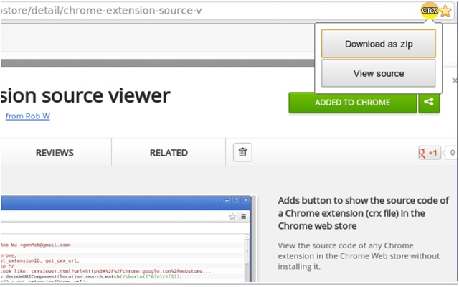
Task: Switch to the Related tab
Action: tap(169, 153)
